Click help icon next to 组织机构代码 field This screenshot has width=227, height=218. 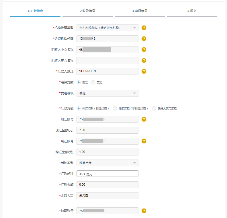click(x=144, y=39)
